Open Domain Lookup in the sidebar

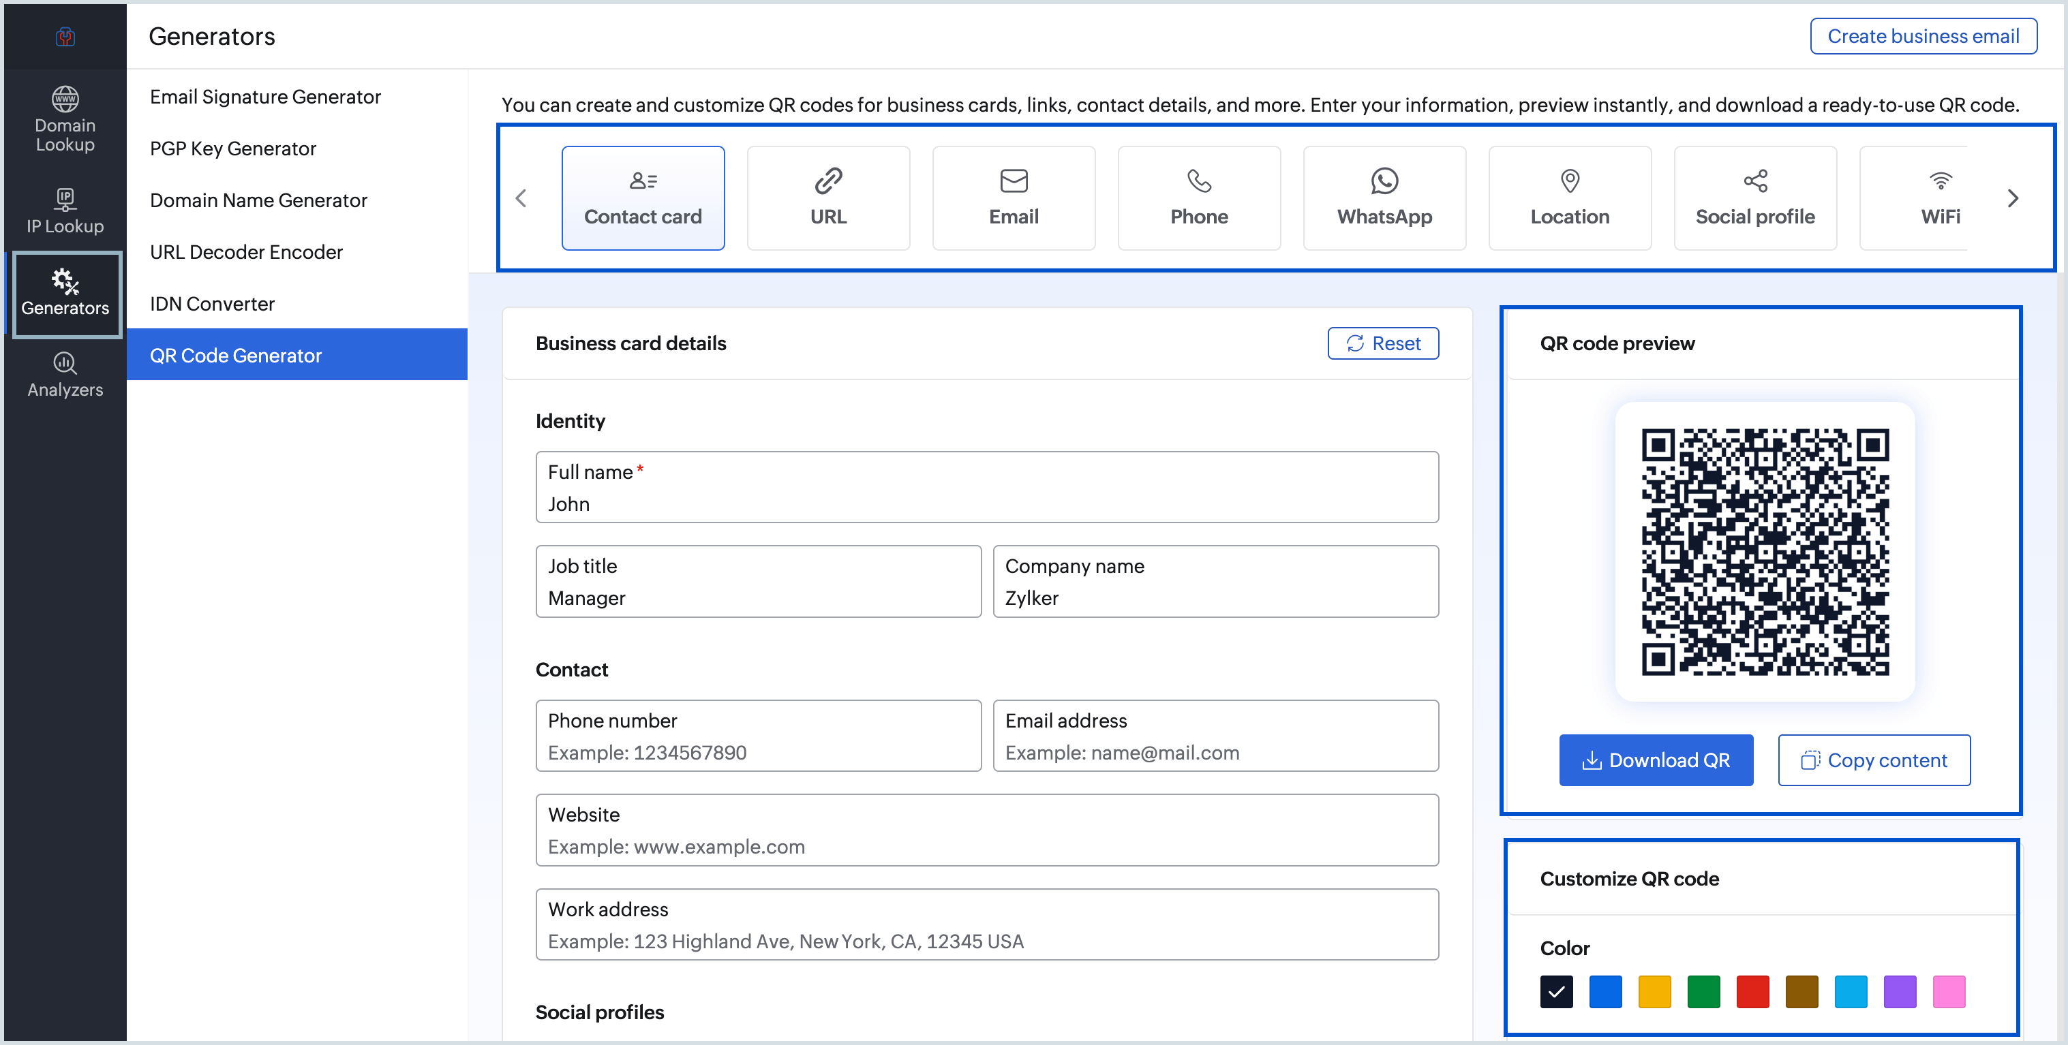(65, 119)
